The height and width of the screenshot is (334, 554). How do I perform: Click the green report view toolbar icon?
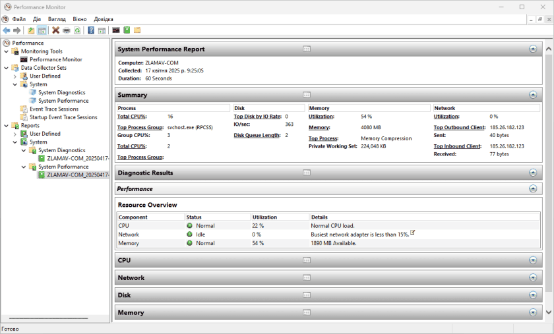click(x=127, y=30)
